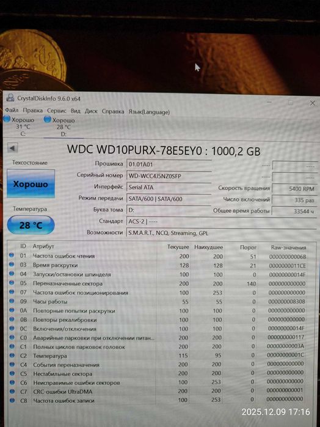Click the status dot for attribute C5
Image resolution: width=320 pixels, height=427 pixels.
[12, 373]
